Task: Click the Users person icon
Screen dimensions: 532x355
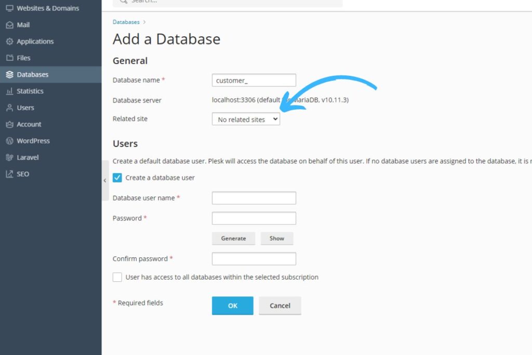Action: (9, 108)
